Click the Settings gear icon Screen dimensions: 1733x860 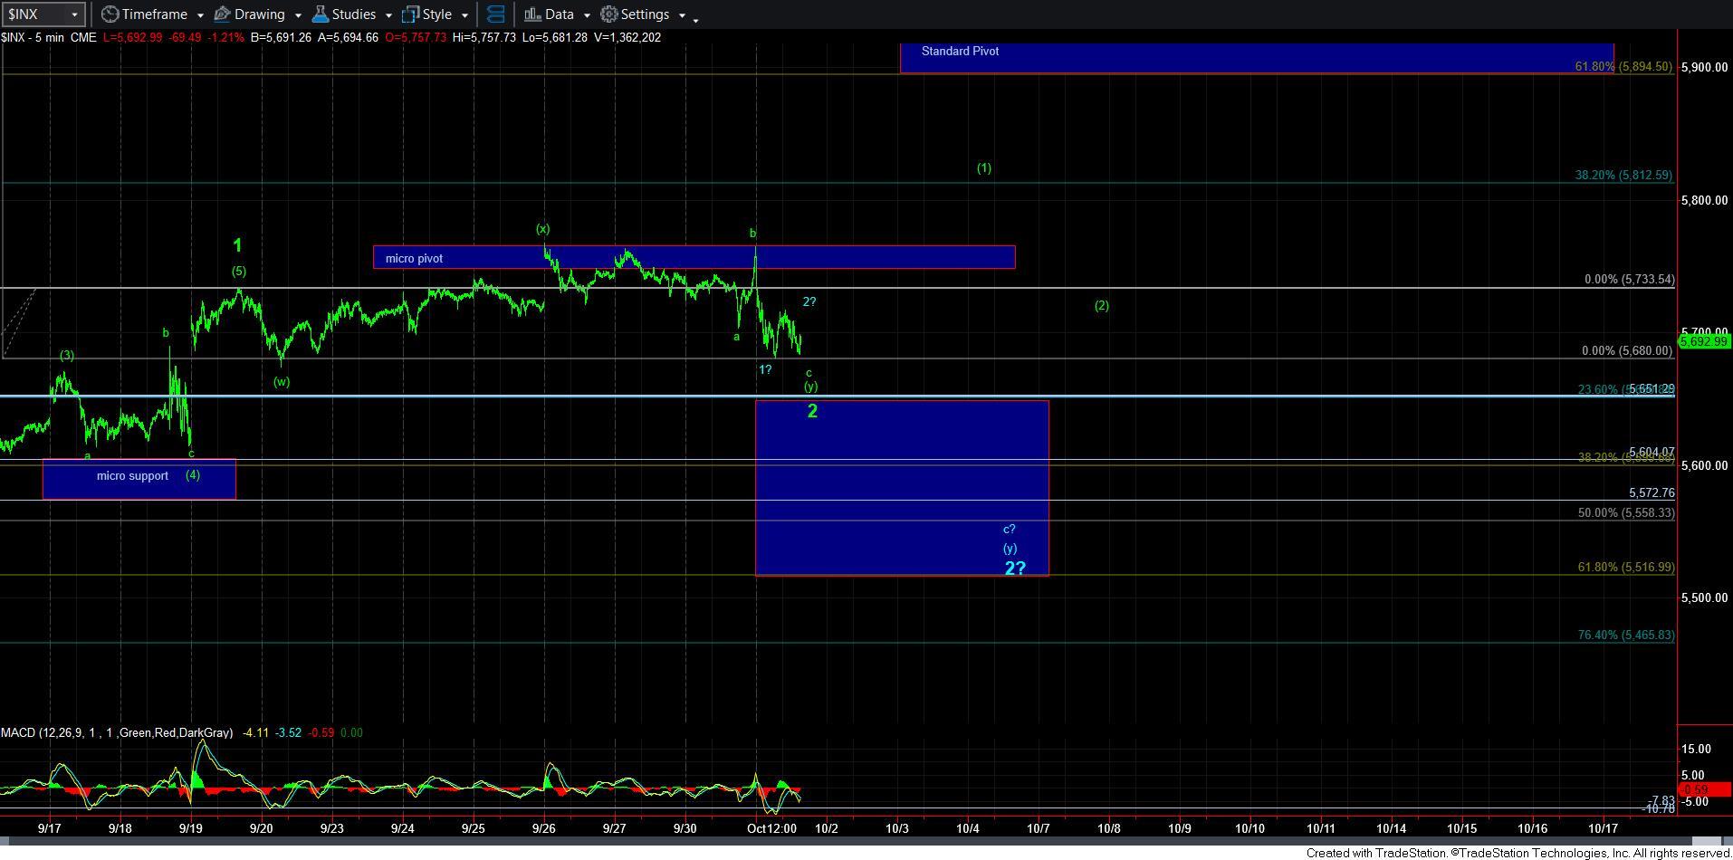pyautogui.click(x=609, y=14)
